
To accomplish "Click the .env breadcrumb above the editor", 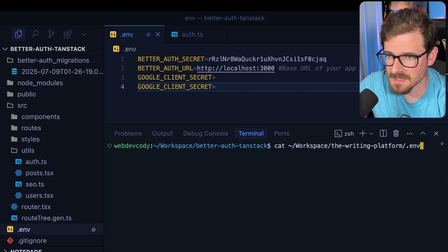I will point(125,49).
